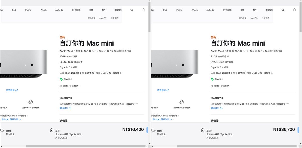Image resolution: width=302 pixels, height=148 pixels.
Task: Click Mac mini product image in right window
Action: click(174, 64)
